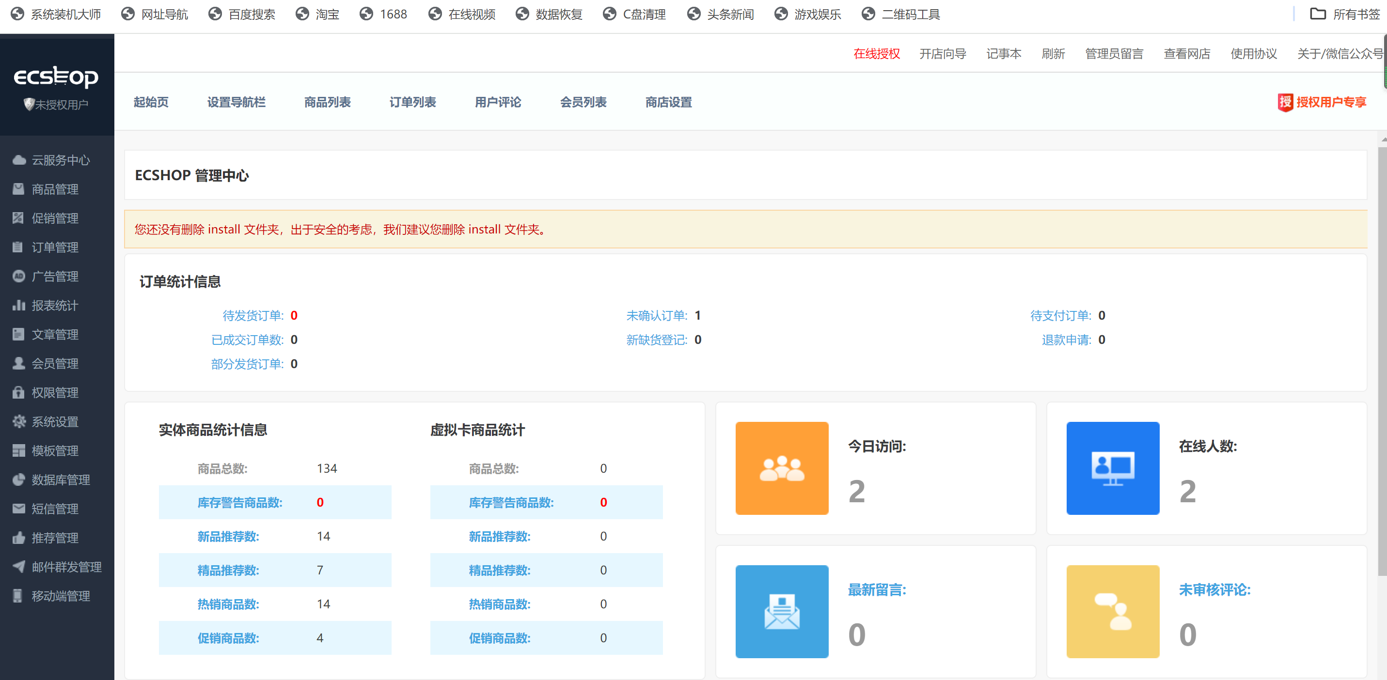
Task: Click 热销商品数 in 实体商品 column
Action: click(228, 604)
